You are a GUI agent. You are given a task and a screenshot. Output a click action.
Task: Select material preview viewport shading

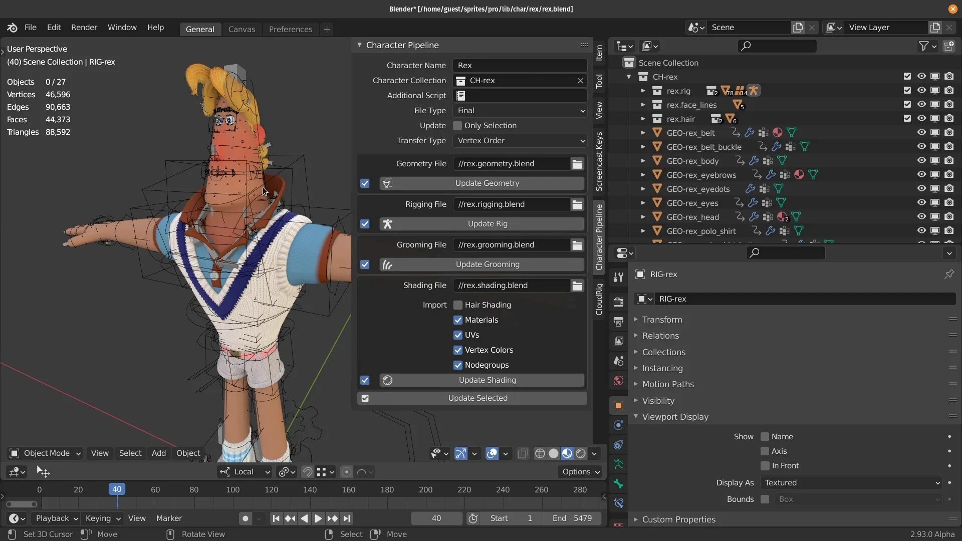pyautogui.click(x=567, y=453)
